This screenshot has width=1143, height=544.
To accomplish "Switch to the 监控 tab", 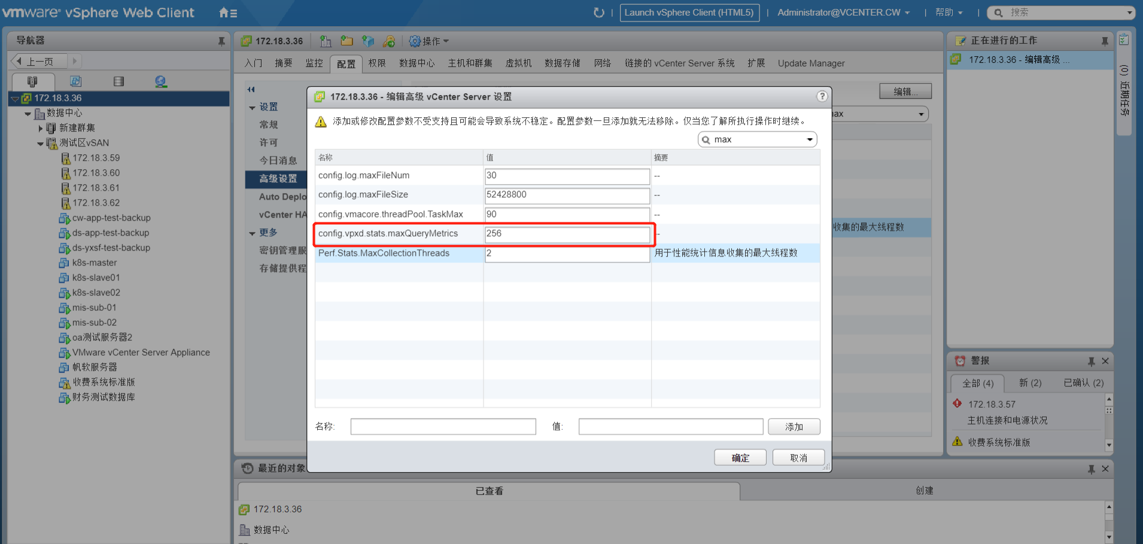I will [314, 63].
